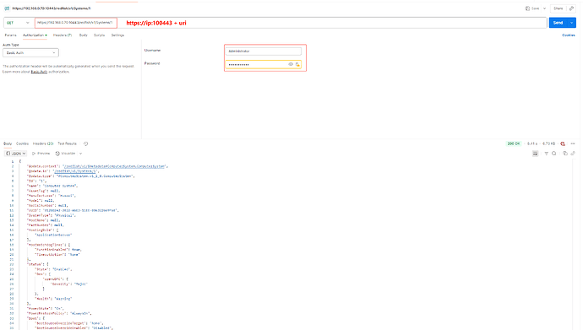Click the "PowerState" line in the response
The height and width of the screenshot is (330, 583).
point(46,308)
